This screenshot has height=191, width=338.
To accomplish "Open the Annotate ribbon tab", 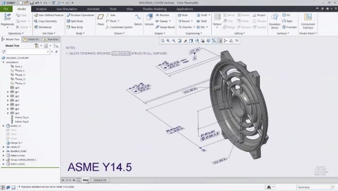I will point(93,9).
